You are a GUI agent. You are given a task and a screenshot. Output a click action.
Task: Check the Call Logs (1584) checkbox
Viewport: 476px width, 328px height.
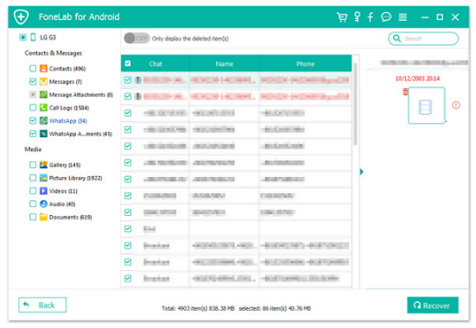pos(33,108)
